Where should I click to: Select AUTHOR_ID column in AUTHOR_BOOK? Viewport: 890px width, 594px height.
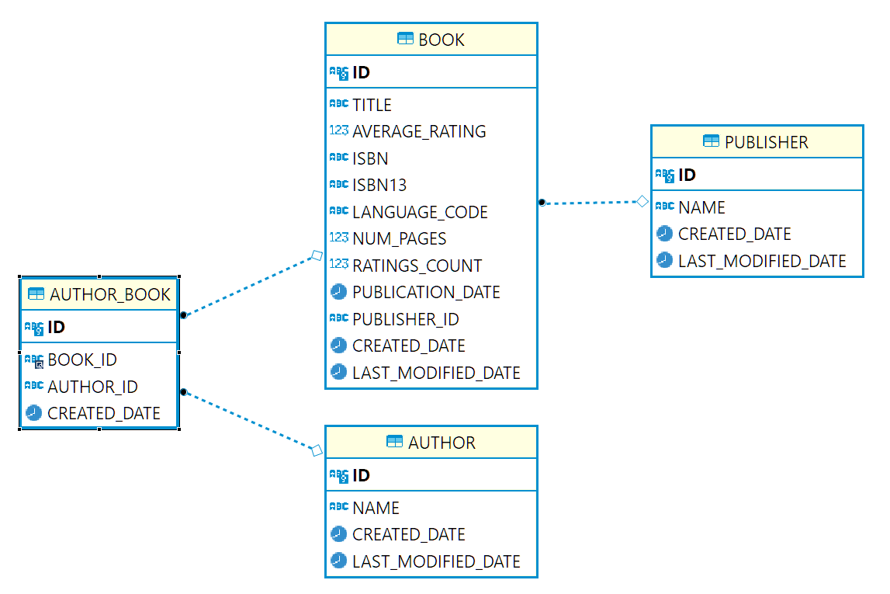coord(92,387)
